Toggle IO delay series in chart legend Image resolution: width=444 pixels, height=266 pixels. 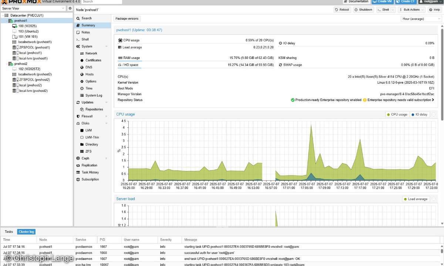(x=419, y=115)
